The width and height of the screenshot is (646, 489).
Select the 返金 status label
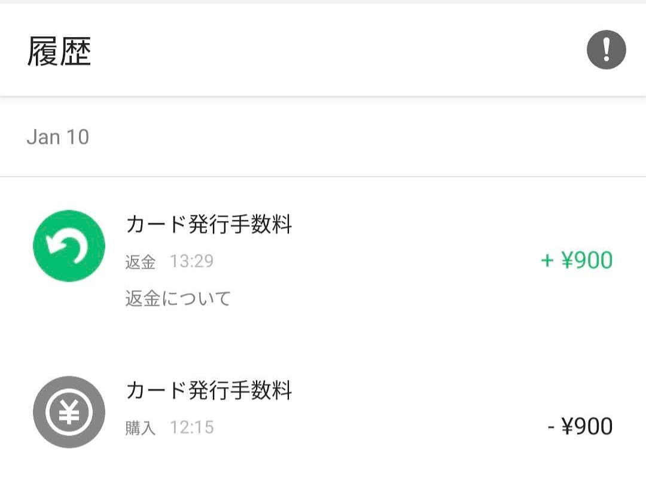(141, 262)
